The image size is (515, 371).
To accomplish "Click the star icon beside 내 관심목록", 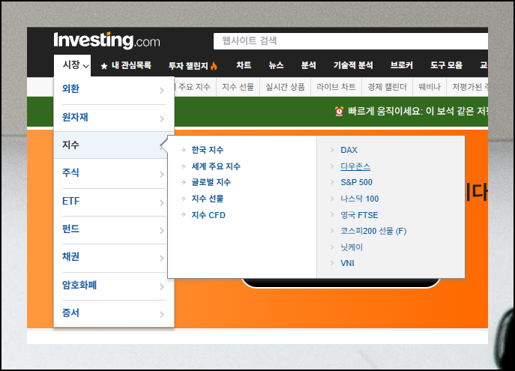I will pos(104,66).
